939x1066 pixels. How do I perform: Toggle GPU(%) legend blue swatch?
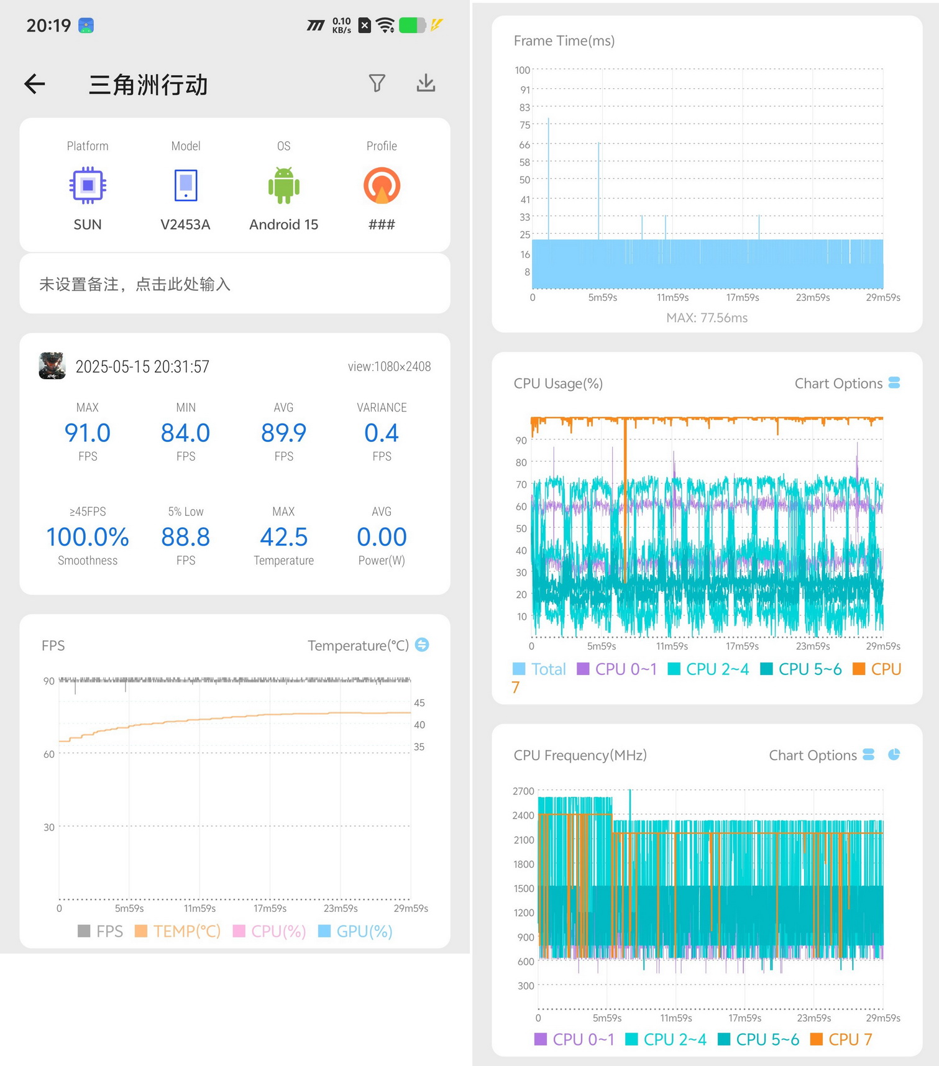324,931
